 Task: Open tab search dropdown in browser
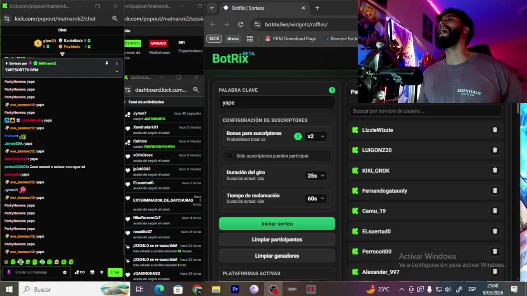pos(212,8)
